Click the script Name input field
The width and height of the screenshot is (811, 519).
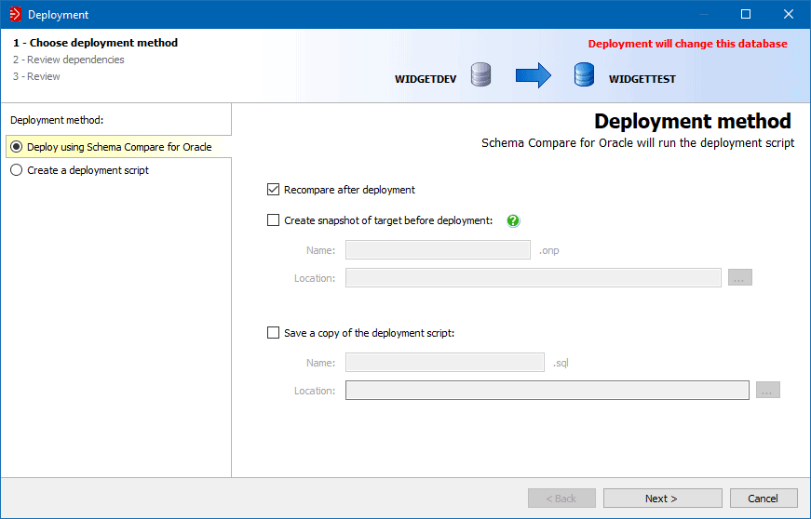point(444,362)
